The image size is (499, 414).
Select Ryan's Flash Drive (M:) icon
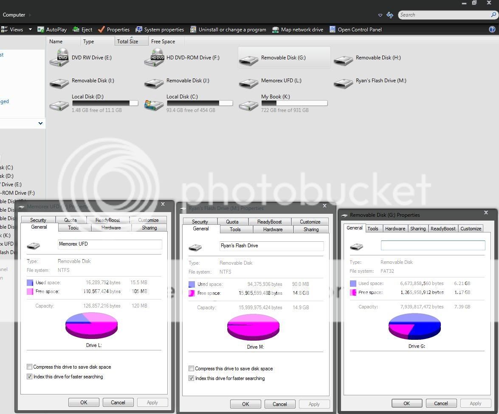344,83
